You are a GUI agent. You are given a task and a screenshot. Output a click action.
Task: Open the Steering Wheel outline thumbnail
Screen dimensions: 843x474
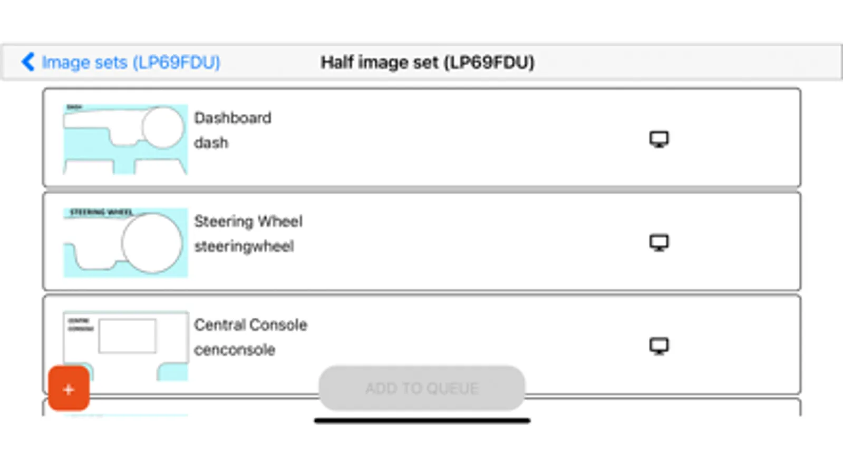coord(125,242)
